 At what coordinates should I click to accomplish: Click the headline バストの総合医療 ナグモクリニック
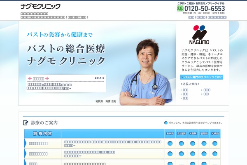(x=66, y=55)
